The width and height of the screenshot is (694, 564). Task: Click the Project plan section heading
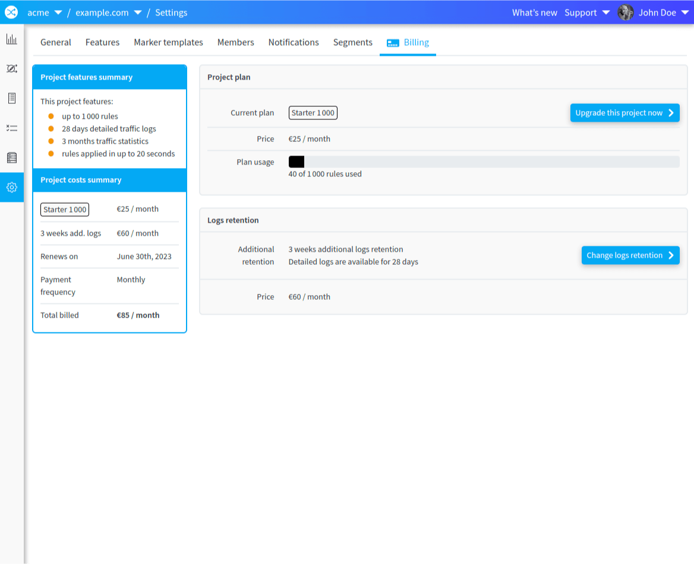point(229,77)
